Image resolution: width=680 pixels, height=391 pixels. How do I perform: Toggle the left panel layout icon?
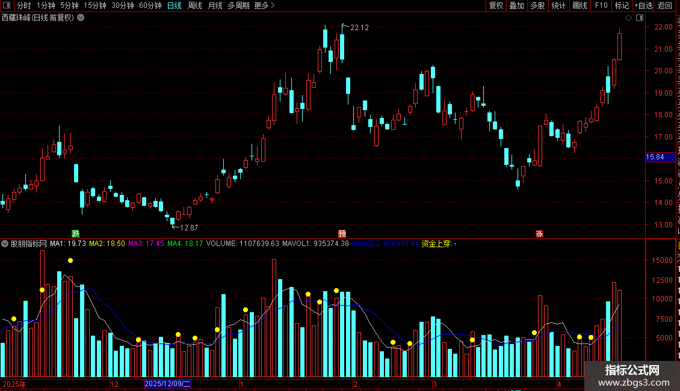7,5
